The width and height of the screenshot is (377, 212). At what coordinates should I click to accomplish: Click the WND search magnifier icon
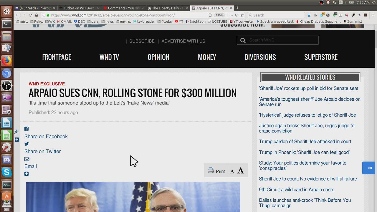(243, 40)
